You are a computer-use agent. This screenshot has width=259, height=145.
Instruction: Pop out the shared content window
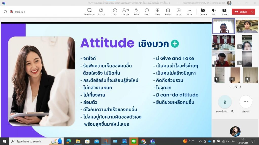pos(101,12)
